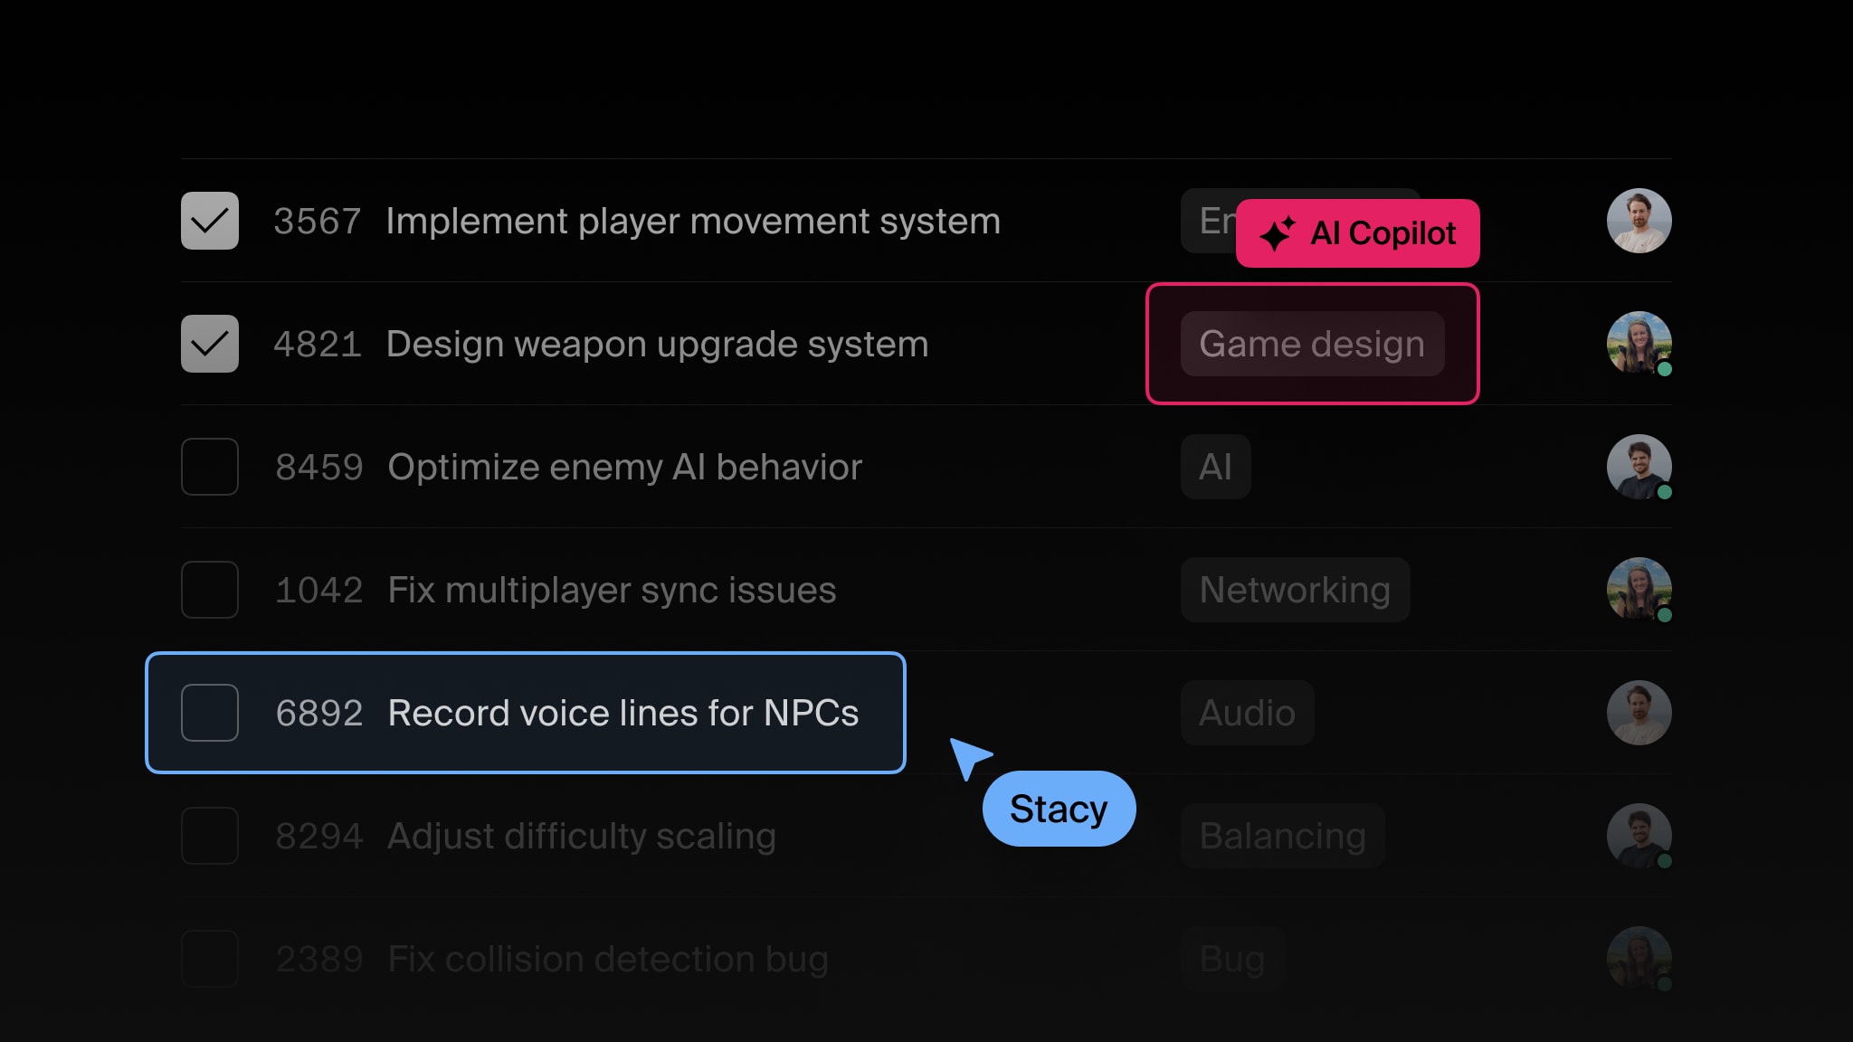
Task: Uncheck task 4821 Design weapon upgrade system
Action: coord(209,344)
